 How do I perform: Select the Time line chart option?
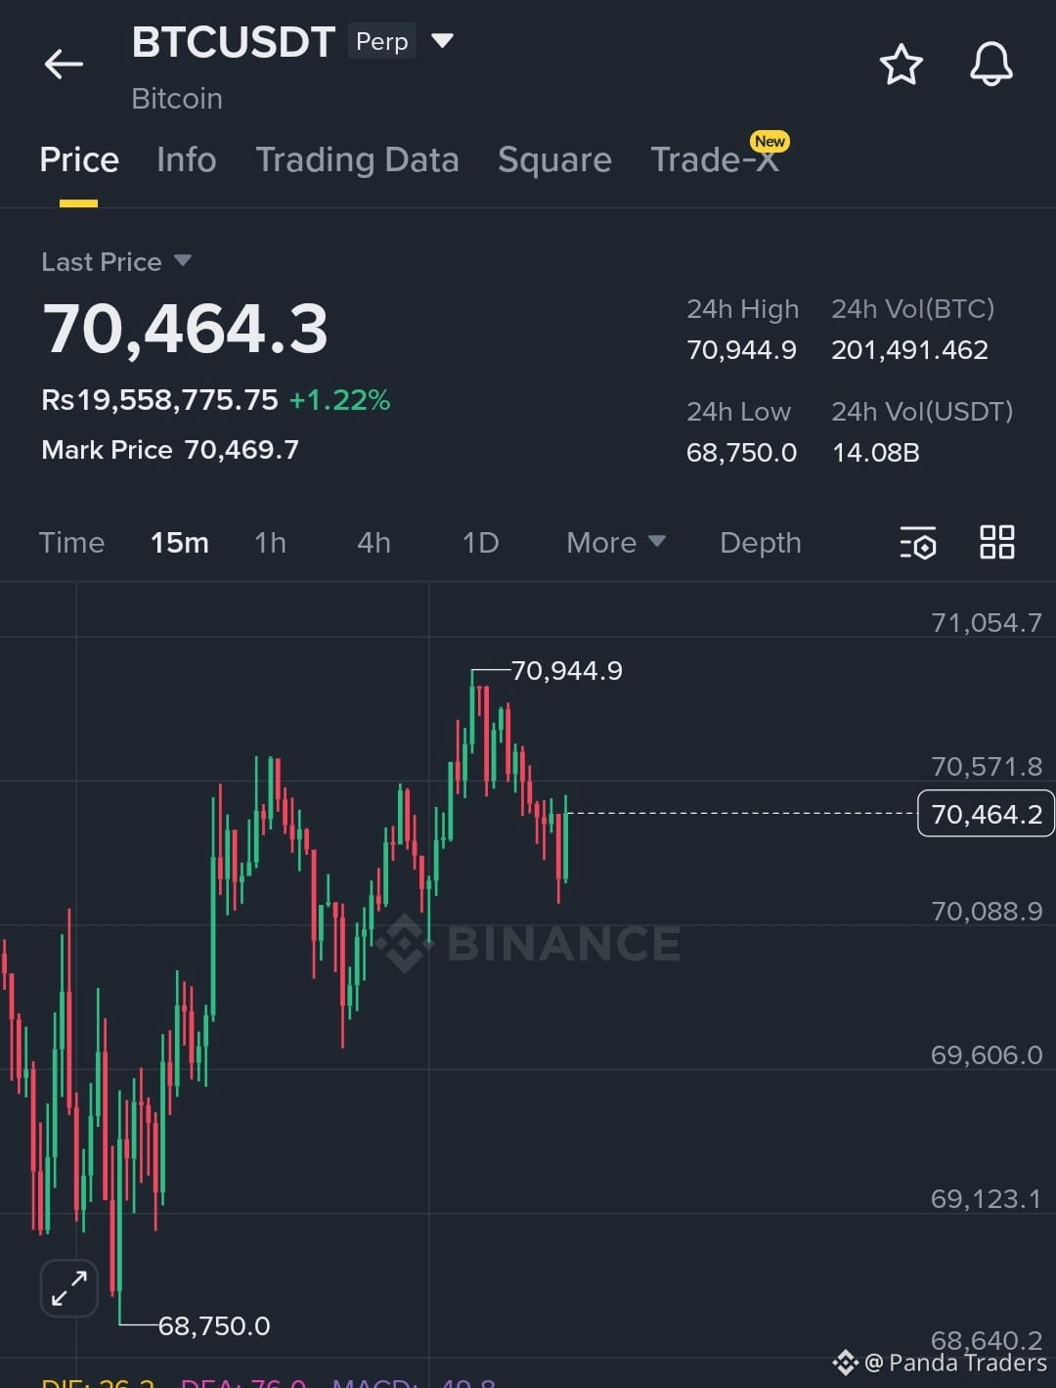click(x=71, y=543)
